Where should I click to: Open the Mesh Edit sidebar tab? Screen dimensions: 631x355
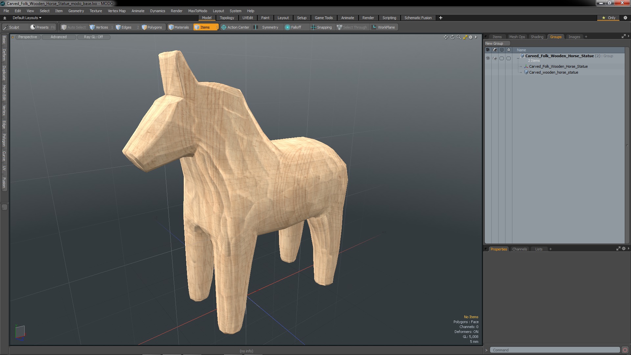point(4,93)
